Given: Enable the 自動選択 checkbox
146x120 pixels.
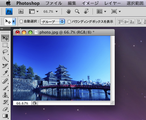Looking at the screenshot, I should click(x=21, y=22).
